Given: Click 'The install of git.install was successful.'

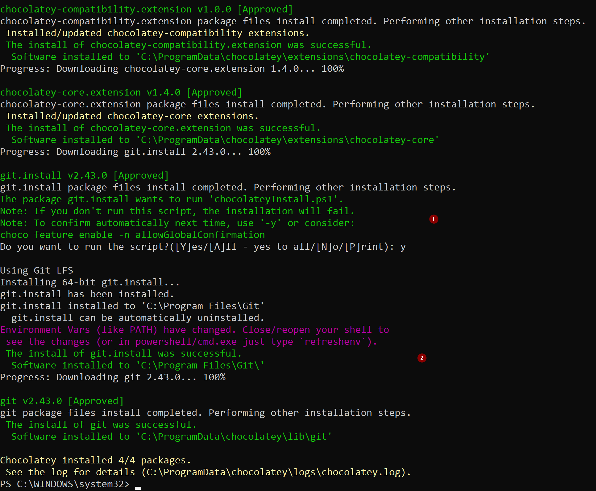Looking at the screenshot, I should point(124,354).
